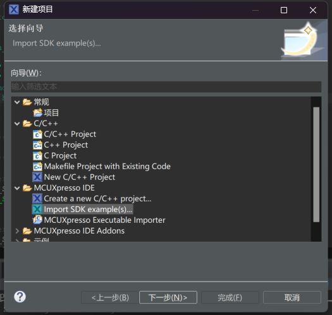
Task: Click the C Project wizard icon
Action: point(37,156)
